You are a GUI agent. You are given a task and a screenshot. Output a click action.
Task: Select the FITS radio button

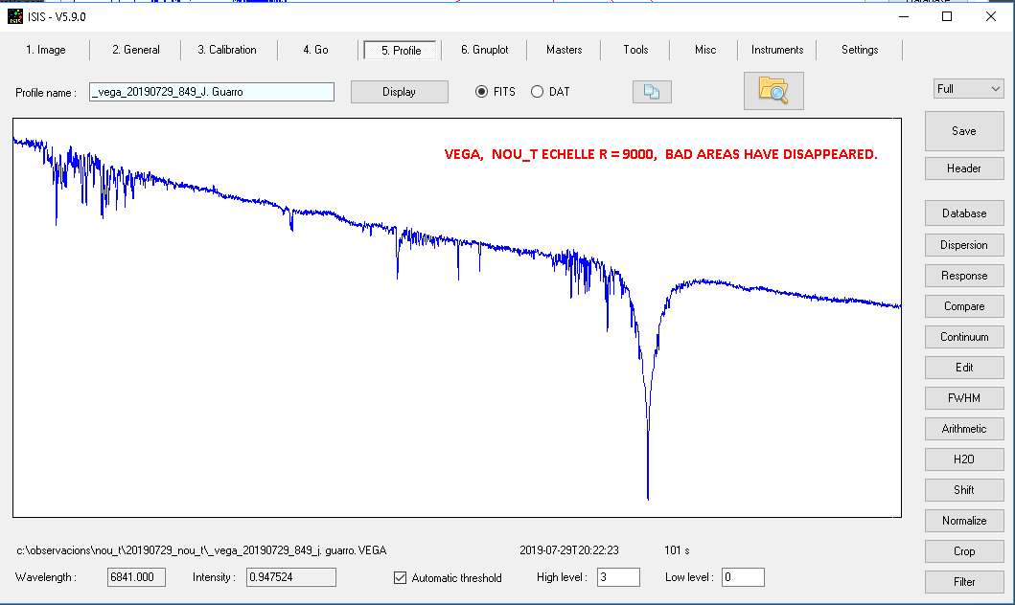tap(482, 92)
